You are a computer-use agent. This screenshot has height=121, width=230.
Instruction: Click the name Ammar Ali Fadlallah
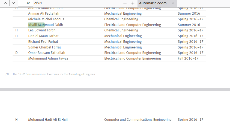(44, 14)
